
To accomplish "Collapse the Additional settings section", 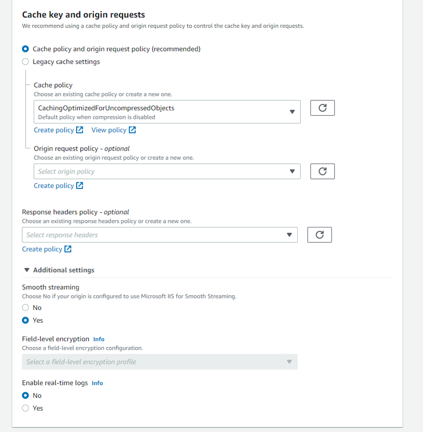I will coord(27,270).
